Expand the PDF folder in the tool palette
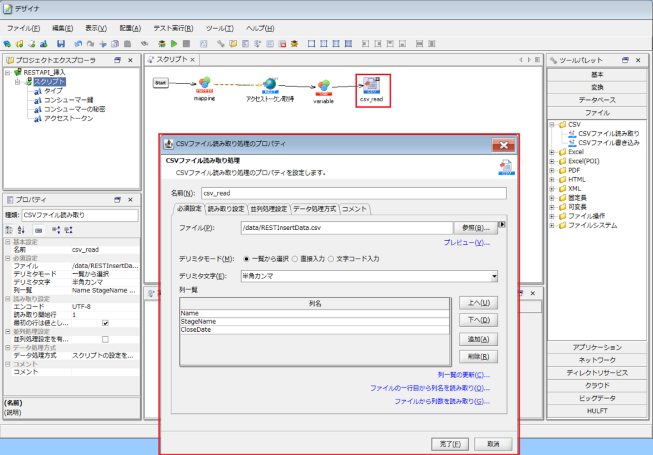This screenshot has width=653, height=455. (x=552, y=170)
